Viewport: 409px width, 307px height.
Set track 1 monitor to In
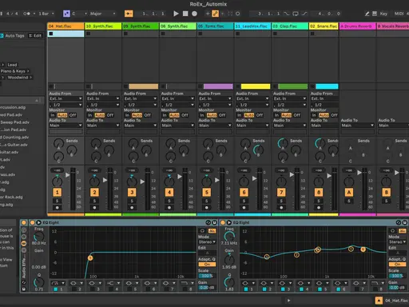pyautogui.click(x=53, y=115)
